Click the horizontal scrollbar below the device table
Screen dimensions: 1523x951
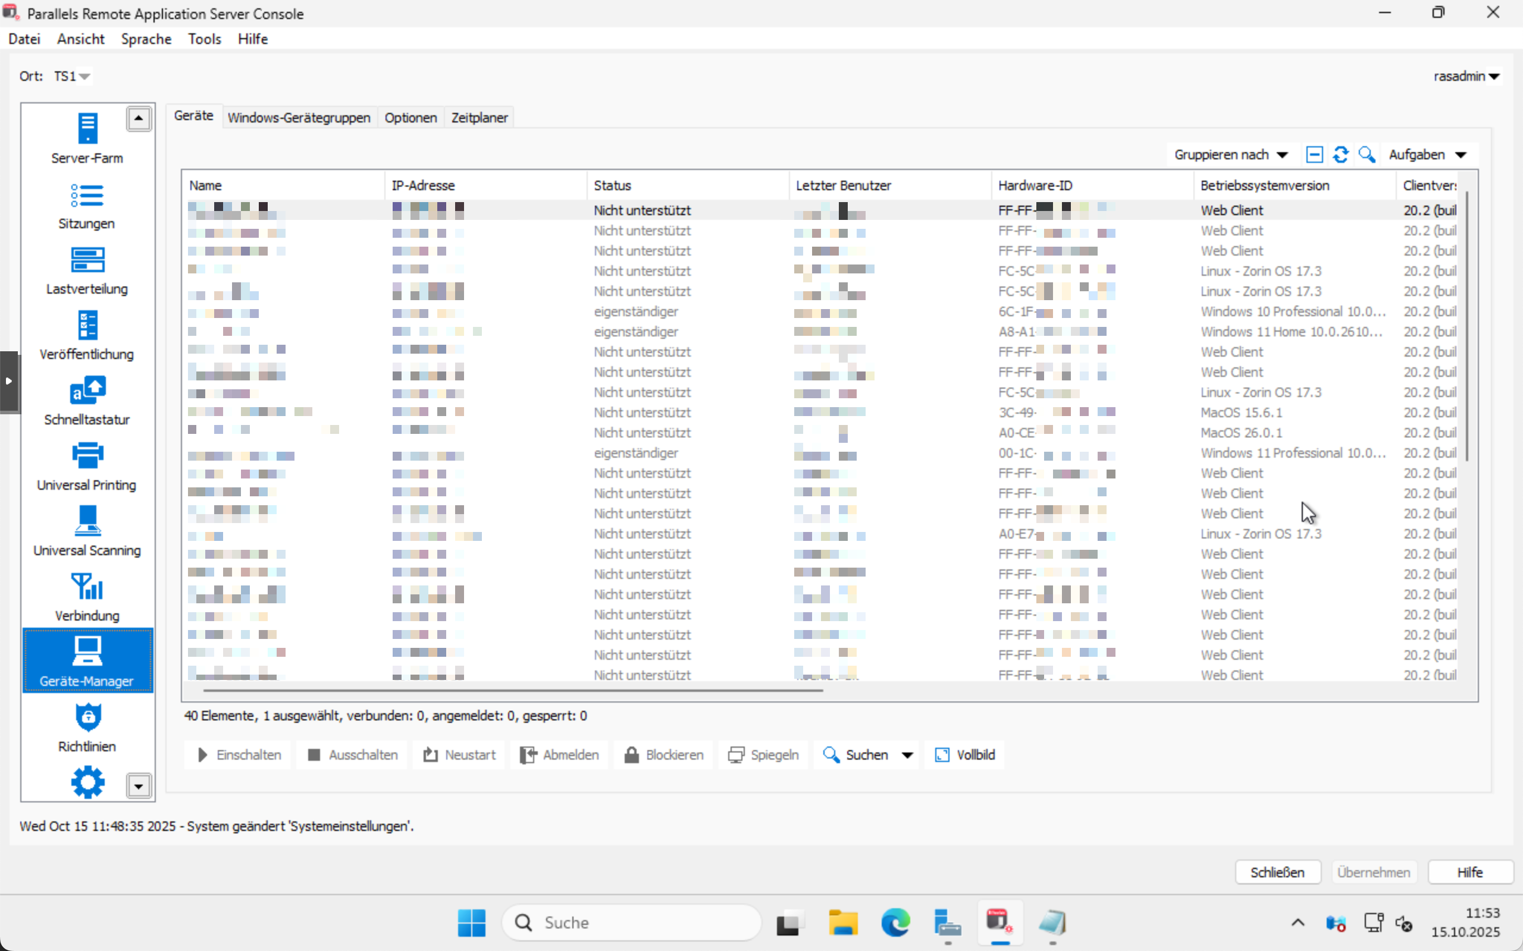[513, 690]
